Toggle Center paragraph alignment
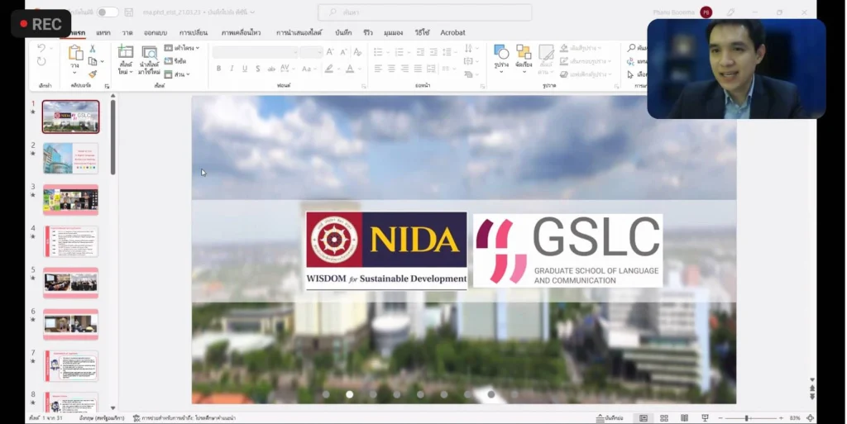Image resolution: width=847 pixels, height=424 pixels. (391, 69)
